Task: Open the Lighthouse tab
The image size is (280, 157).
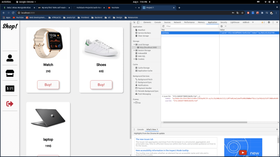Action: coord(235,22)
